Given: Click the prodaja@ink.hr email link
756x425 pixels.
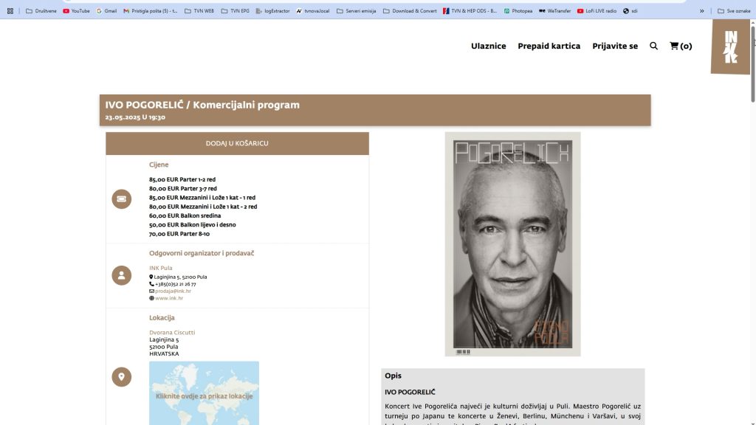Looking at the screenshot, I should [x=173, y=291].
